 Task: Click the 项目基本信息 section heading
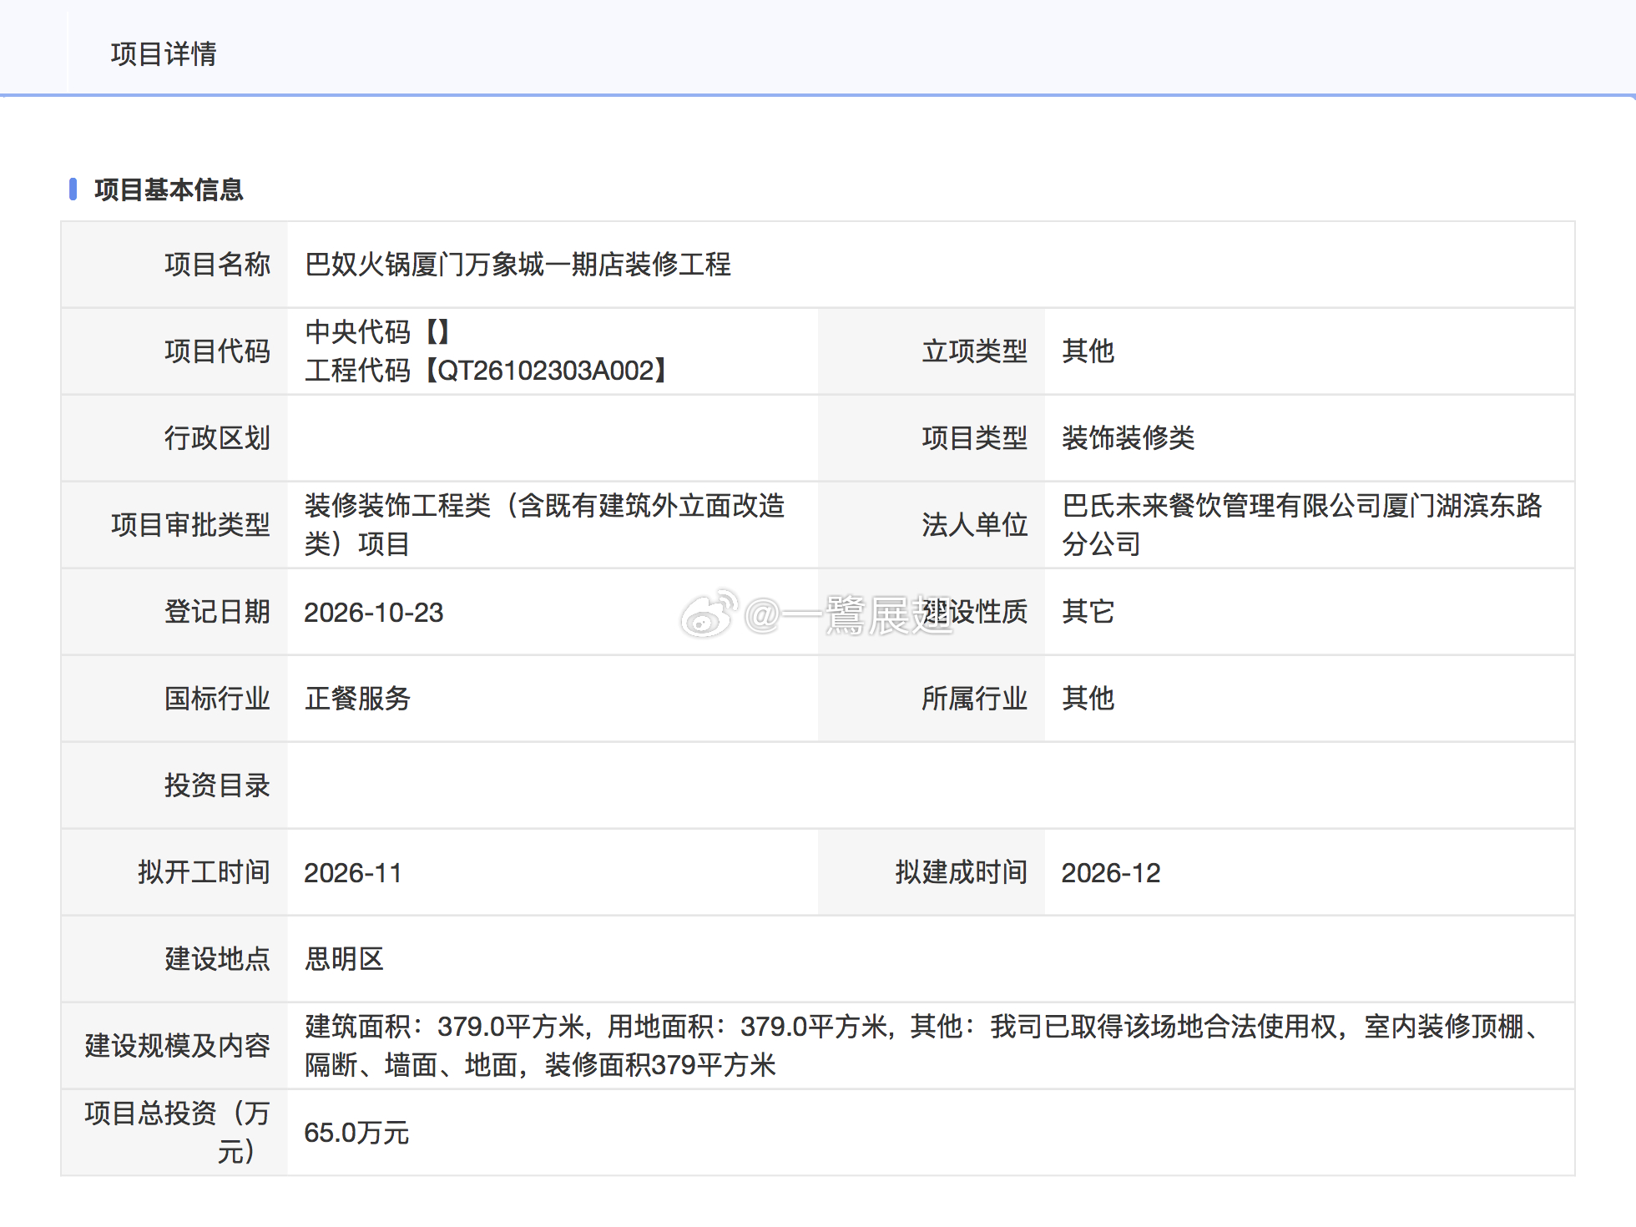[x=169, y=189]
